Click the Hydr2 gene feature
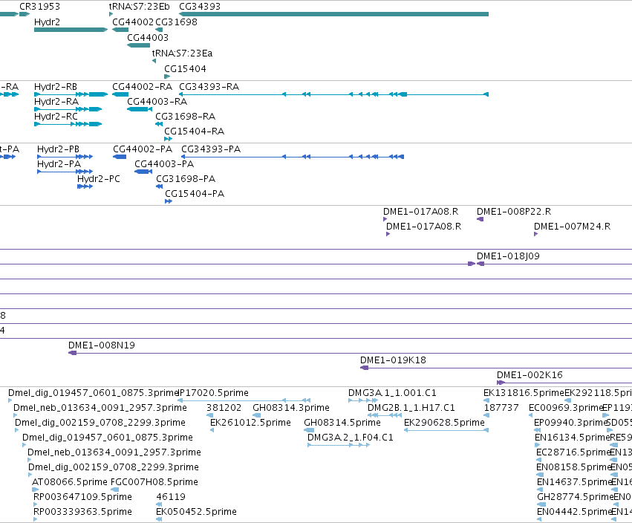The height and width of the screenshot is (523, 632). [71, 30]
